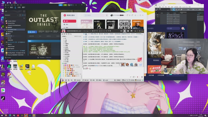Screen dimensions: 208x117
Task: Click the music note playback button in YY
Action: pyautogui.click(x=85, y=80)
